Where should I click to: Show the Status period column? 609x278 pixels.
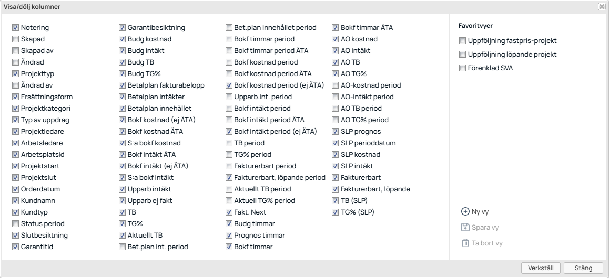(16, 224)
